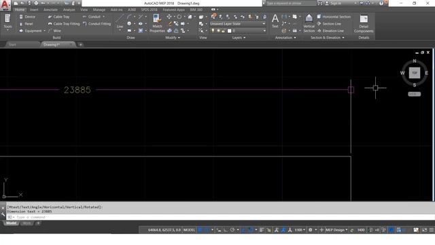
Task: Click the Undo arrow in quick access toolbar
Action: 43,3
